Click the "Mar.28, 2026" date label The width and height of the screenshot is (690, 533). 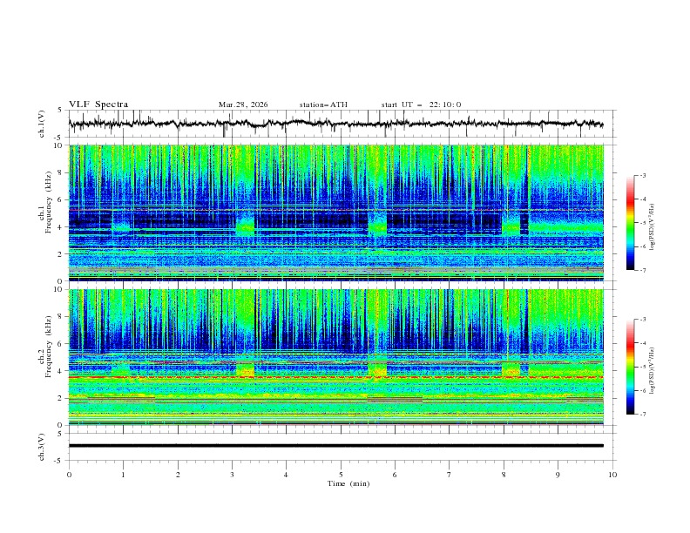point(243,105)
